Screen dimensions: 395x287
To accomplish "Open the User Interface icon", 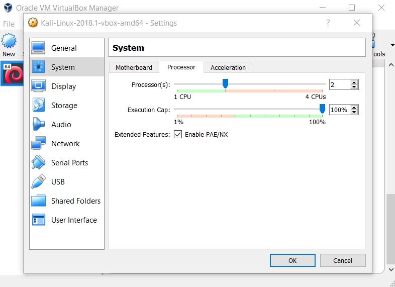I will [x=39, y=220].
